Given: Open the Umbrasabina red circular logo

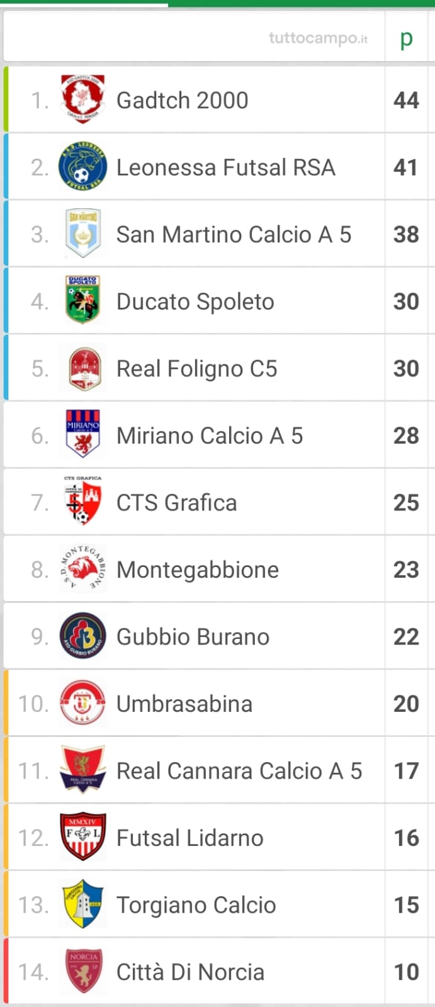Looking at the screenshot, I should click(x=82, y=703).
